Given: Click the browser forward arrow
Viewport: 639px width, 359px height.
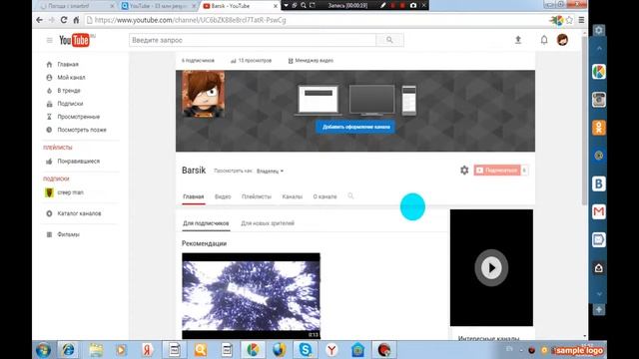Looking at the screenshot, I should [x=51, y=20].
